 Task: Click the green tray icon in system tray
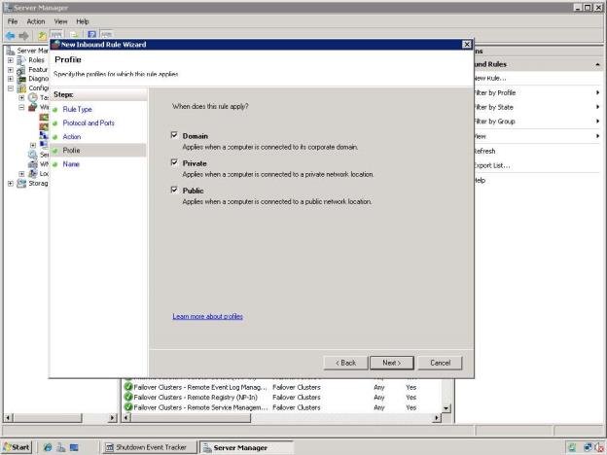tap(572, 447)
